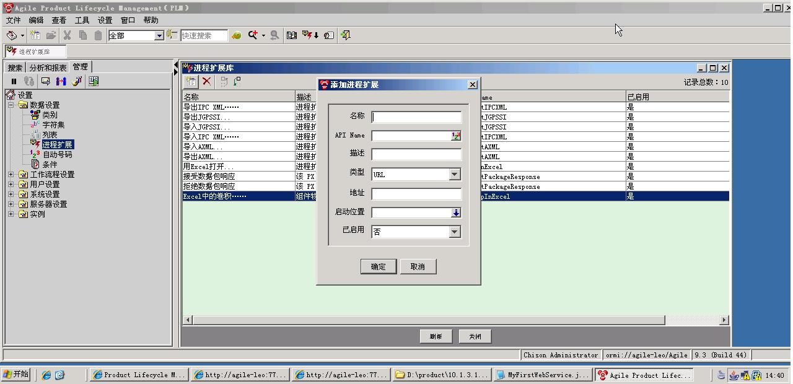The image size is (793, 384).
Task: Click the home icon beside 设置
Action: click(x=11, y=95)
